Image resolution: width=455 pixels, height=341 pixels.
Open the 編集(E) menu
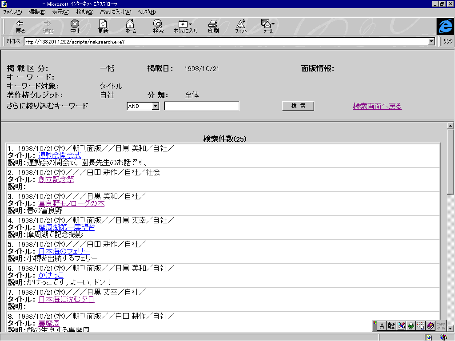tap(37, 12)
